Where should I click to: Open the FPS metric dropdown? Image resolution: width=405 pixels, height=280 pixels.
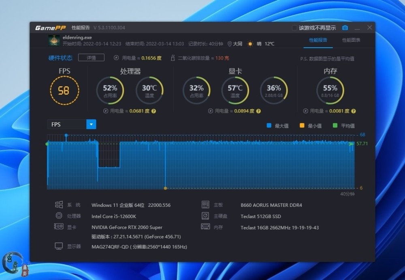91,124
